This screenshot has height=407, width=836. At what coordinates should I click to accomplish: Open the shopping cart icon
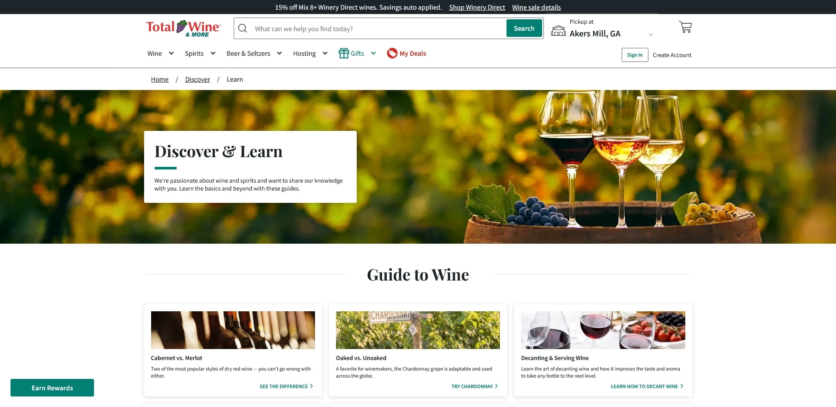pyautogui.click(x=685, y=27)
